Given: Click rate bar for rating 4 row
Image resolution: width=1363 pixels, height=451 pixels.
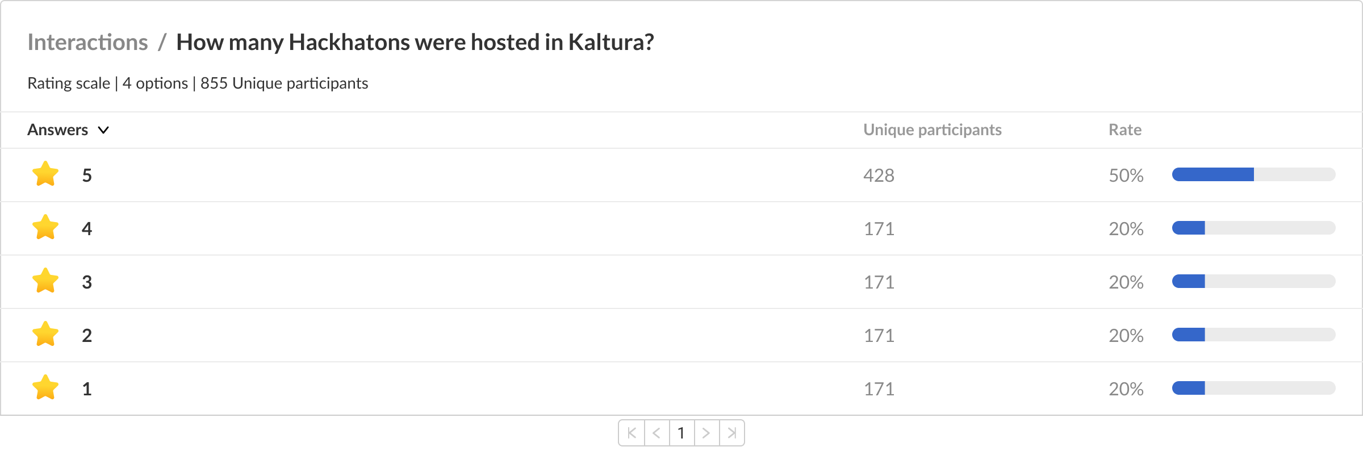Looking at the screenshot, I should (x=1253, y=228).
